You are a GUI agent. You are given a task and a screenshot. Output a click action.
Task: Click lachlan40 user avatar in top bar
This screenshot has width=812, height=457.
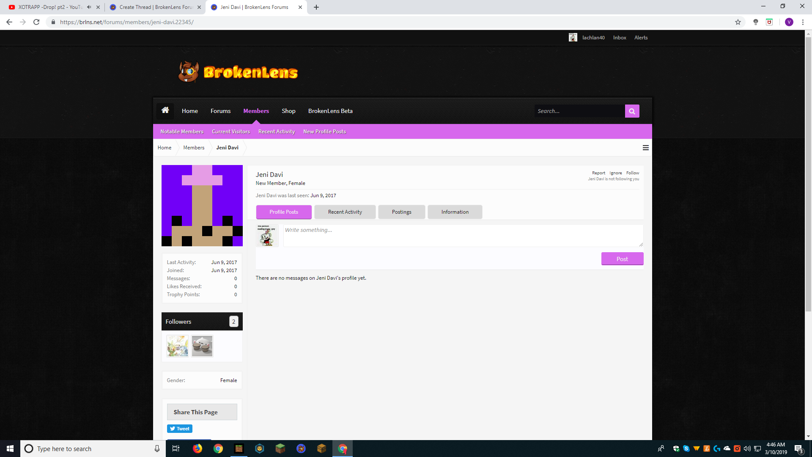click(573, 37)
